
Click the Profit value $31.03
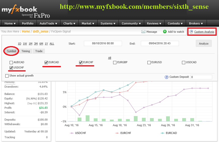pos(43,108)
